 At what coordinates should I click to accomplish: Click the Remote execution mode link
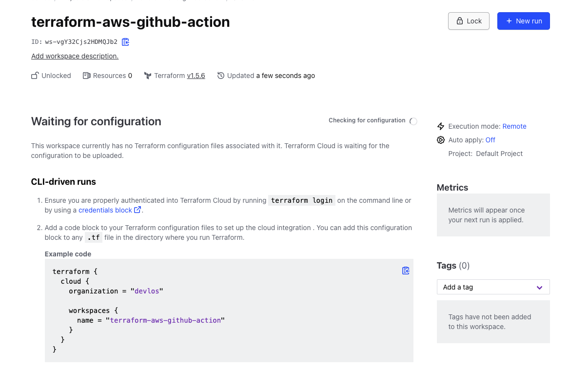[514, 126]
